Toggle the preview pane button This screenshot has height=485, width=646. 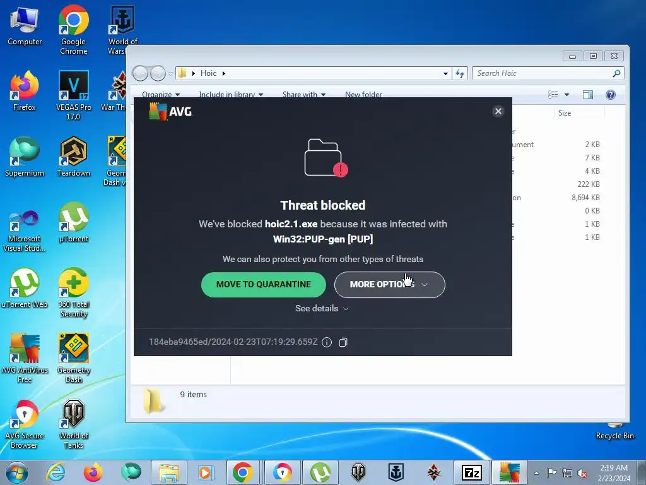click(x=588, y=95)
